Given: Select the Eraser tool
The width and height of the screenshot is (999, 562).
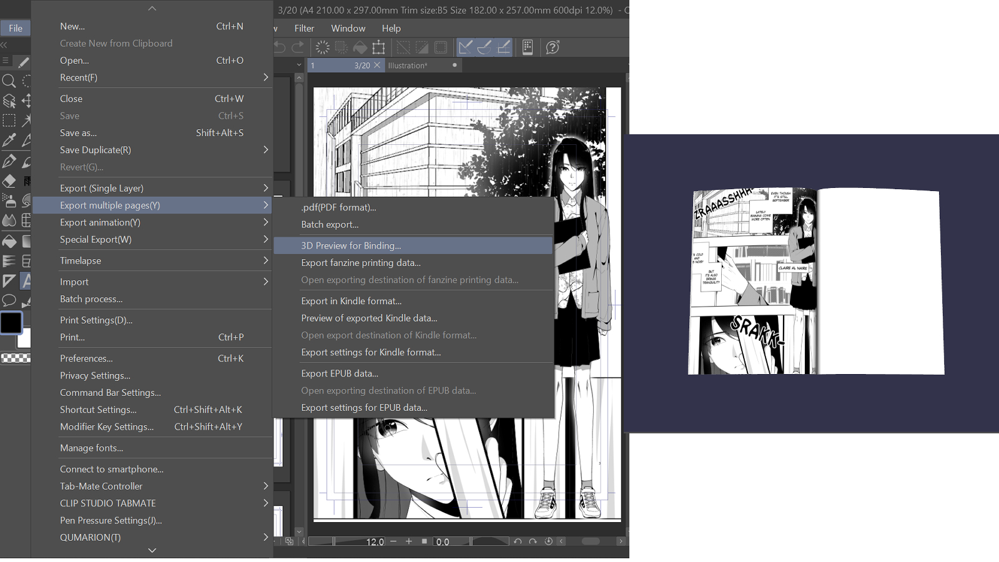Looking at the screenshot, I should pyautogui.click(x=9, y=180).
